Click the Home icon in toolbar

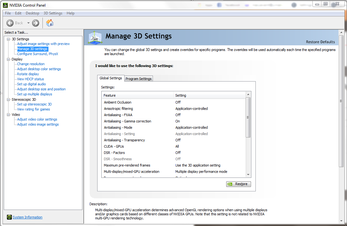pos(50,23)
